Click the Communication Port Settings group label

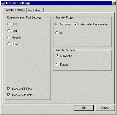point(24,17)
